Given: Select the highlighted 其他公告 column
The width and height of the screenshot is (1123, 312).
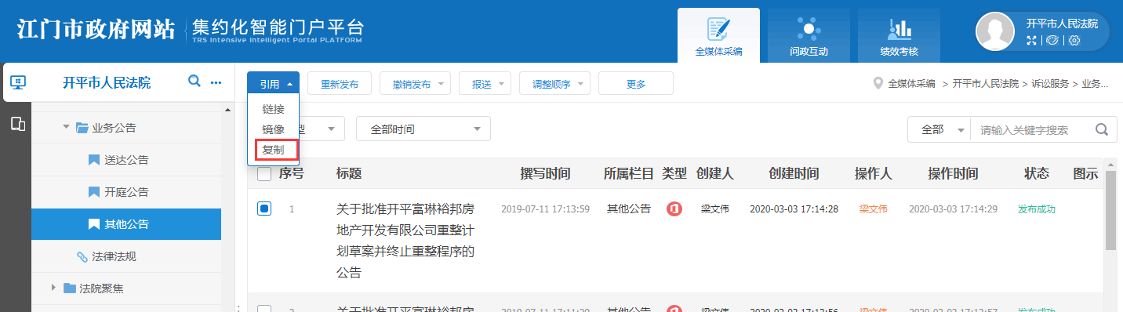Looking at the screenshot, I should 126,224.
